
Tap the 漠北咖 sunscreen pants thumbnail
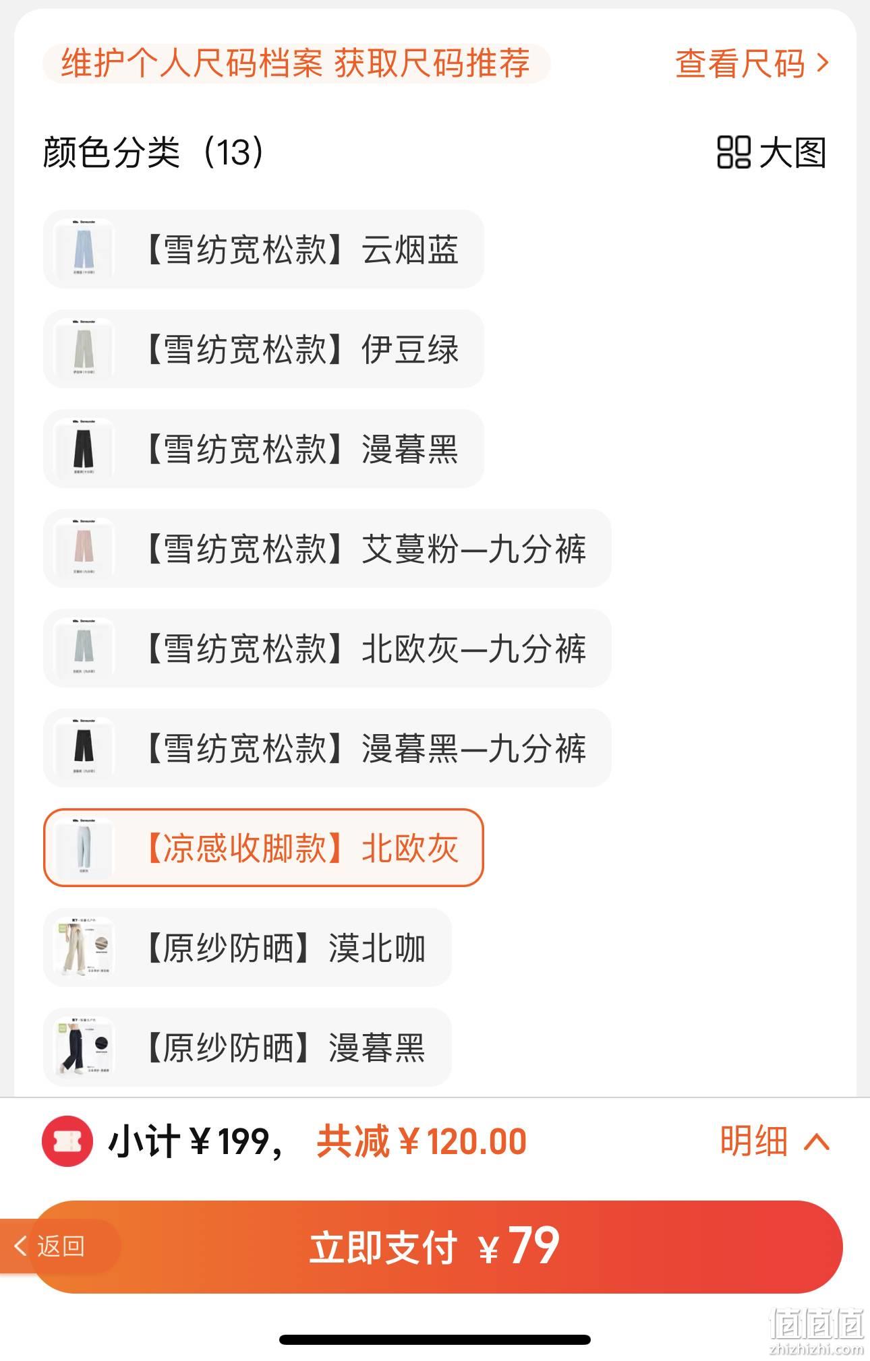point(84,948)
